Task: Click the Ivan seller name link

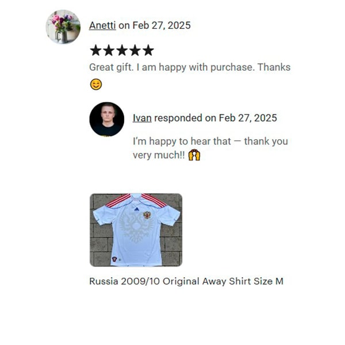Action: [x=142, y=118]
